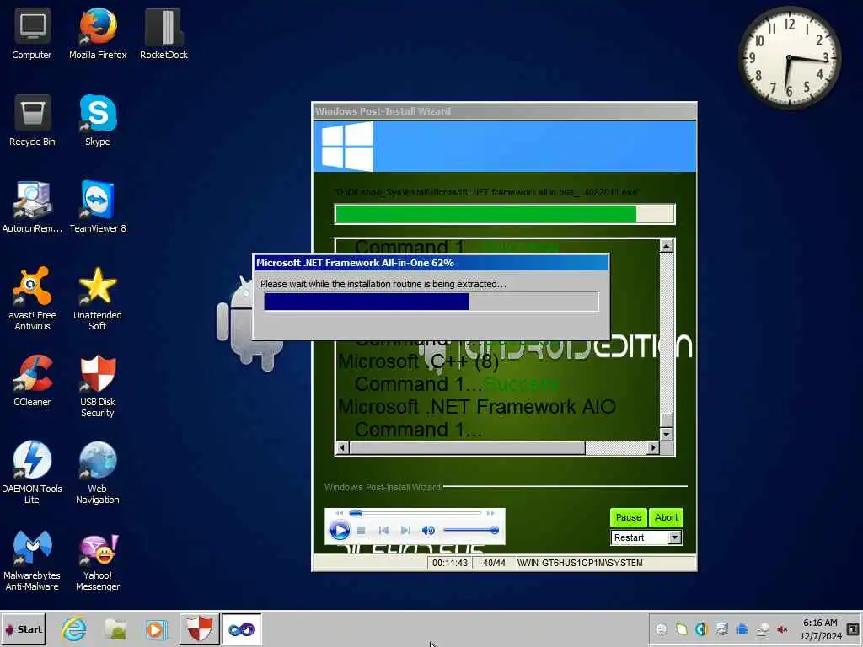Click the blue stacked tray icon

742,628
